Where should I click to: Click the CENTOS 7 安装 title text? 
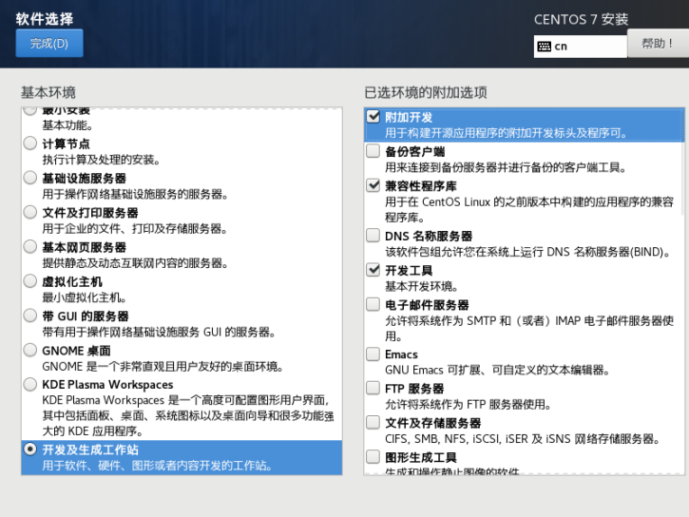pos(581,19)
